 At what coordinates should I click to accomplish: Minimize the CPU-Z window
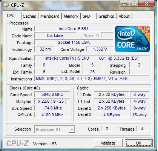click(124, 3)
